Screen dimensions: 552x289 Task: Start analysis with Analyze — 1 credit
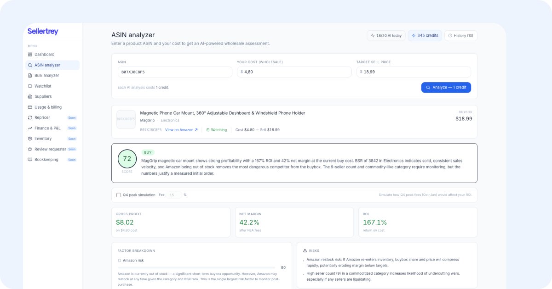[446, 88]
